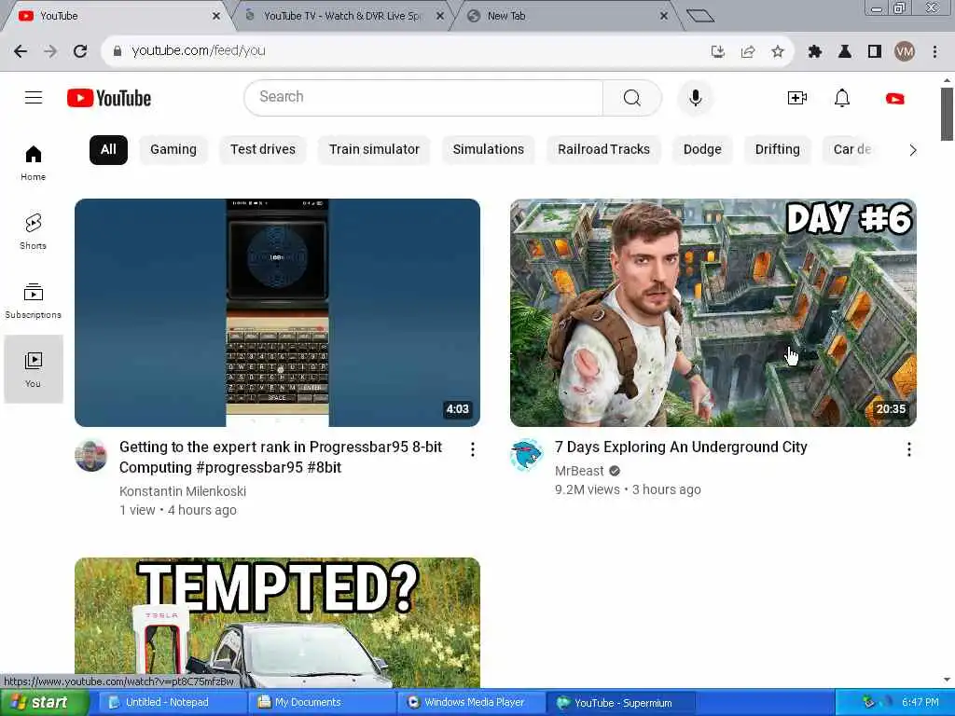
Task: Open the Windows start button
Action: pyautogui.click(x=43, y=703)
